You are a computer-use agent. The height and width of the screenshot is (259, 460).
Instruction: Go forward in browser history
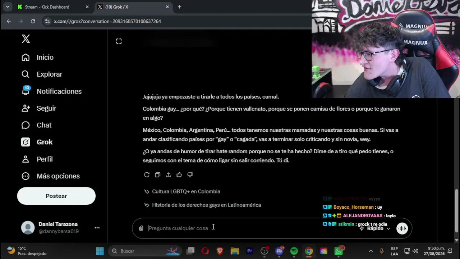coord(21,21)
